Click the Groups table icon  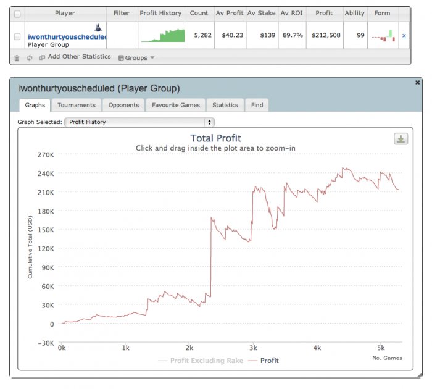[121, 58]
